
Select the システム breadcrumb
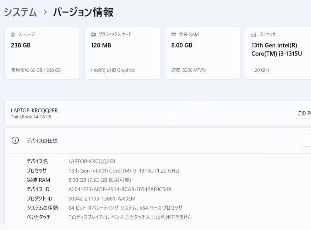20,12
